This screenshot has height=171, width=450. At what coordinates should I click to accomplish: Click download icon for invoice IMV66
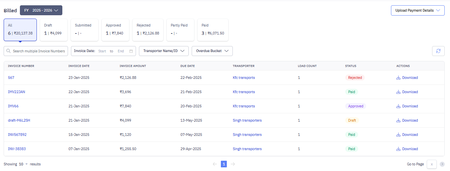pyautogui.click(x=398, y=106)
